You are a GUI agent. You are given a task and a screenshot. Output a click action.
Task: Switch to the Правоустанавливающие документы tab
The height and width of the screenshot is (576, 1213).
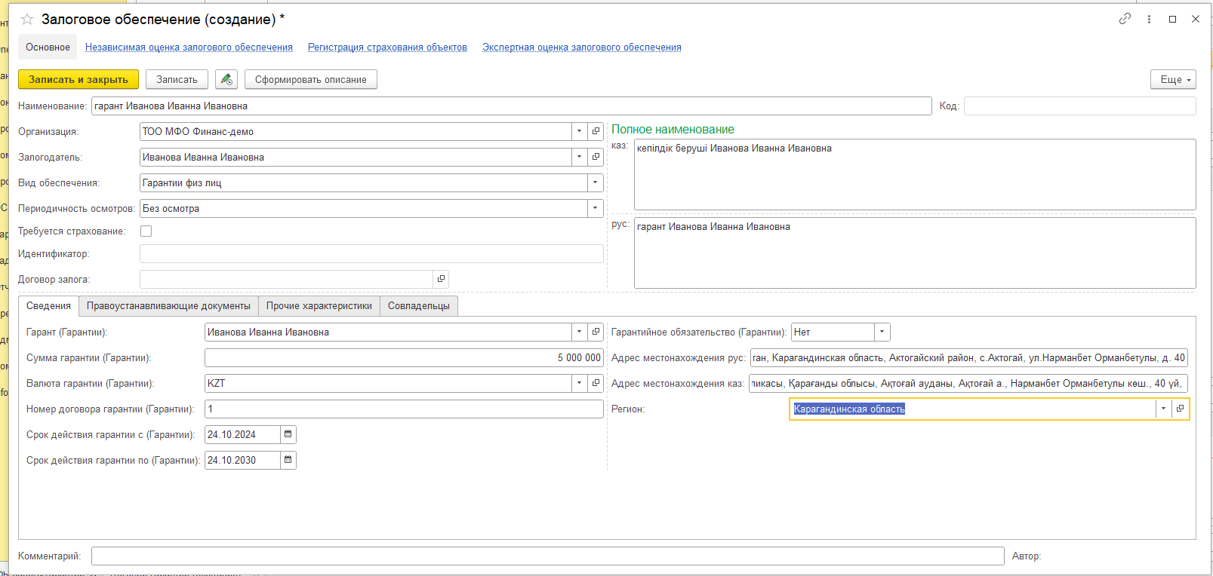pyautogui.click(x=168, y=305)
